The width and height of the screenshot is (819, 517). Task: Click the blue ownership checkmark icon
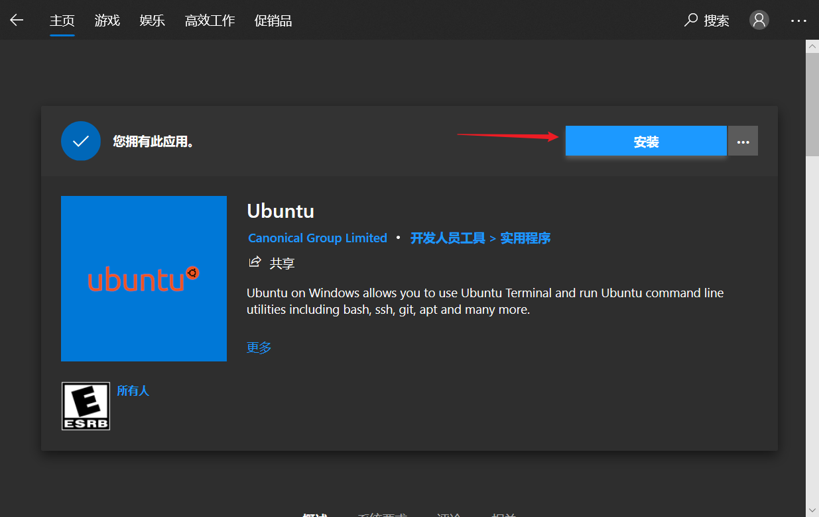[81, 141]
